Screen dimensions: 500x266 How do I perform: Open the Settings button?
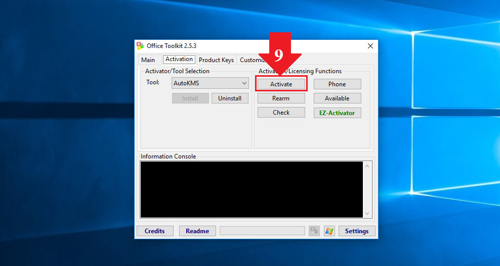(357, 231)
